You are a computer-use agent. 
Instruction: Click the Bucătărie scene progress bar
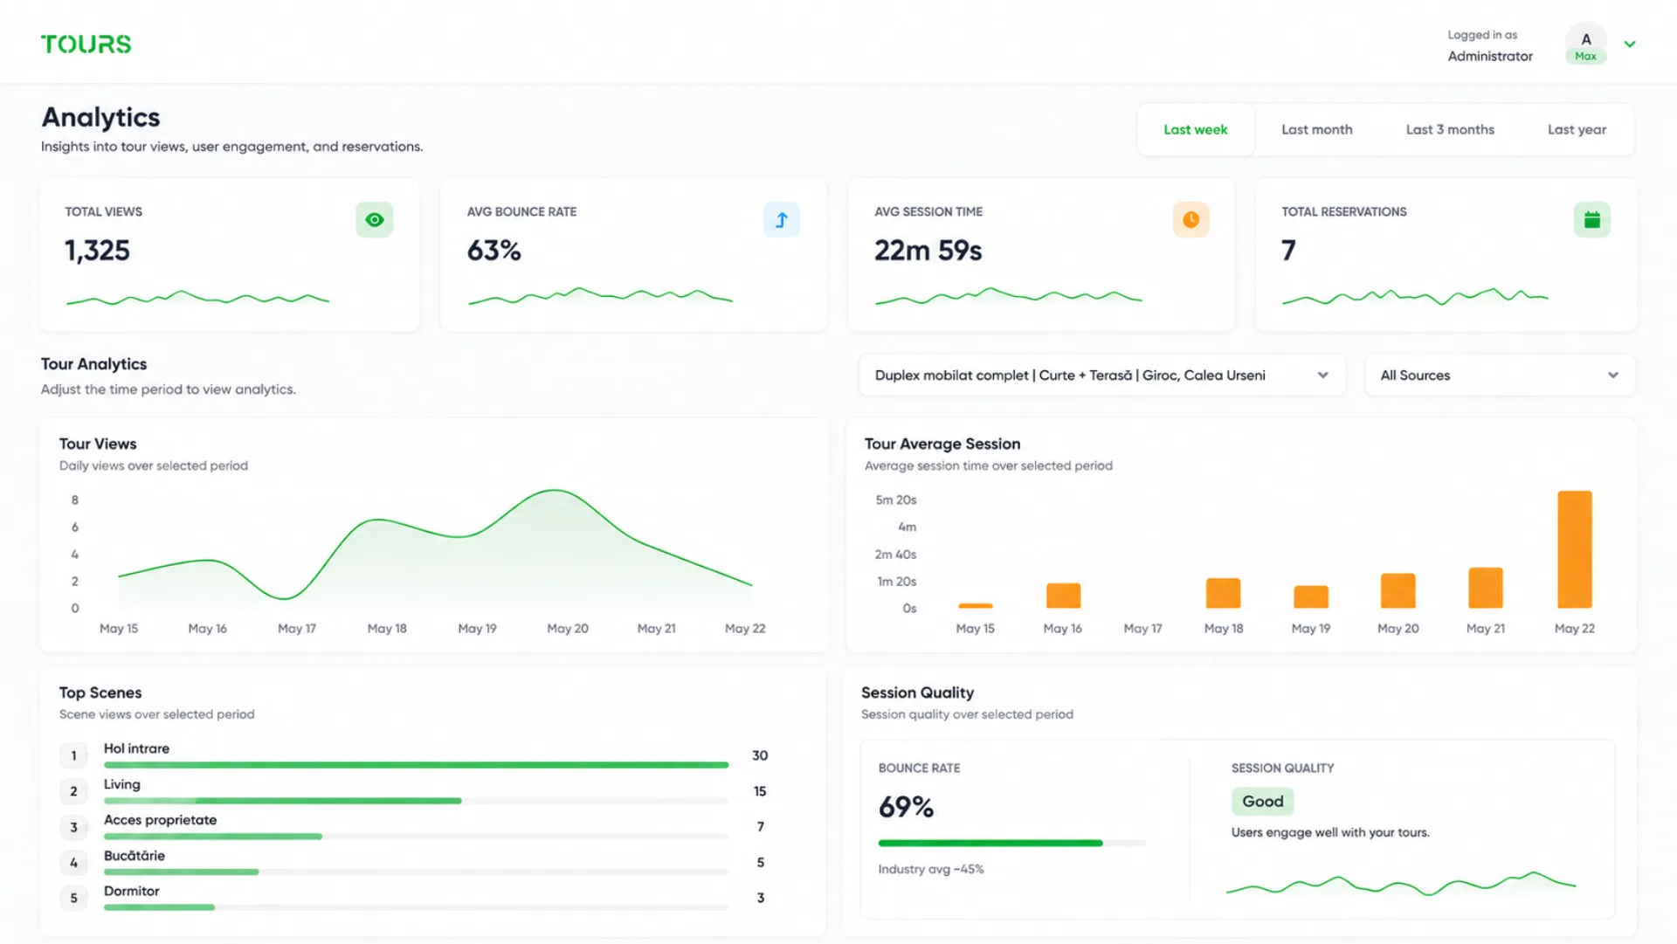pyautogui.click(x=416, y=872)
